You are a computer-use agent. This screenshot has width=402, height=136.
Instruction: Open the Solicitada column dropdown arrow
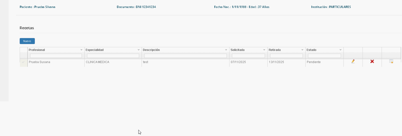pyautogui.click(x=264, y=50)
